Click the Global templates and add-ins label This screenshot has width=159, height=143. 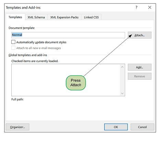click(28, 55)
